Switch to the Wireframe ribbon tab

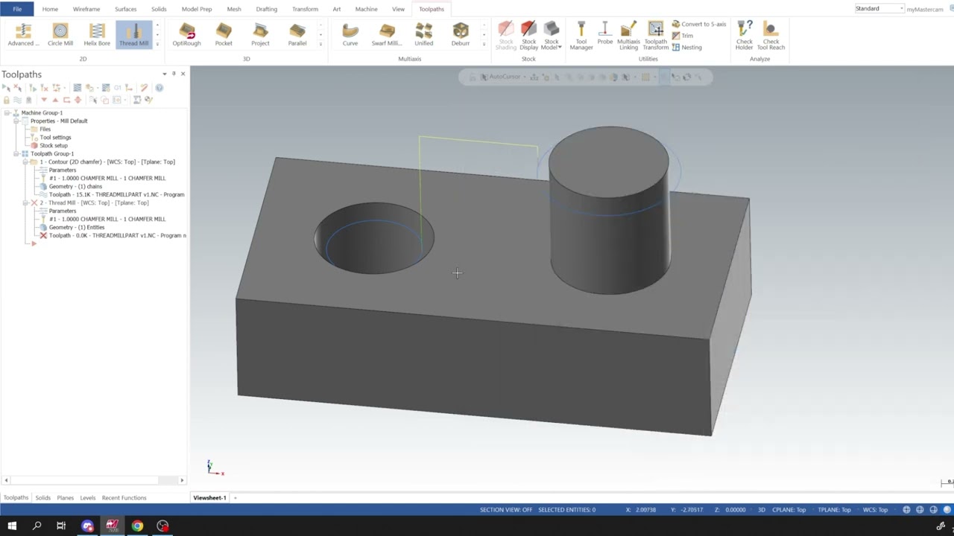(86, 9)
